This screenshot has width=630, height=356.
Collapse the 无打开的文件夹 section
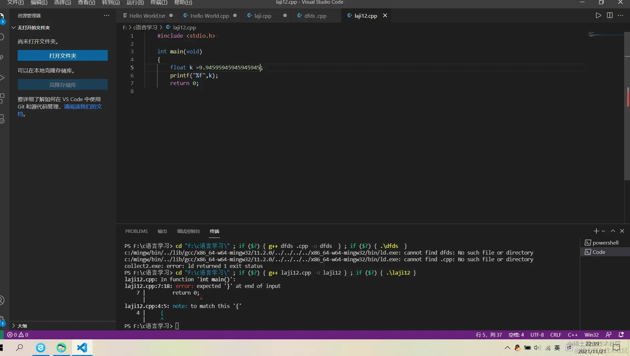63,27
